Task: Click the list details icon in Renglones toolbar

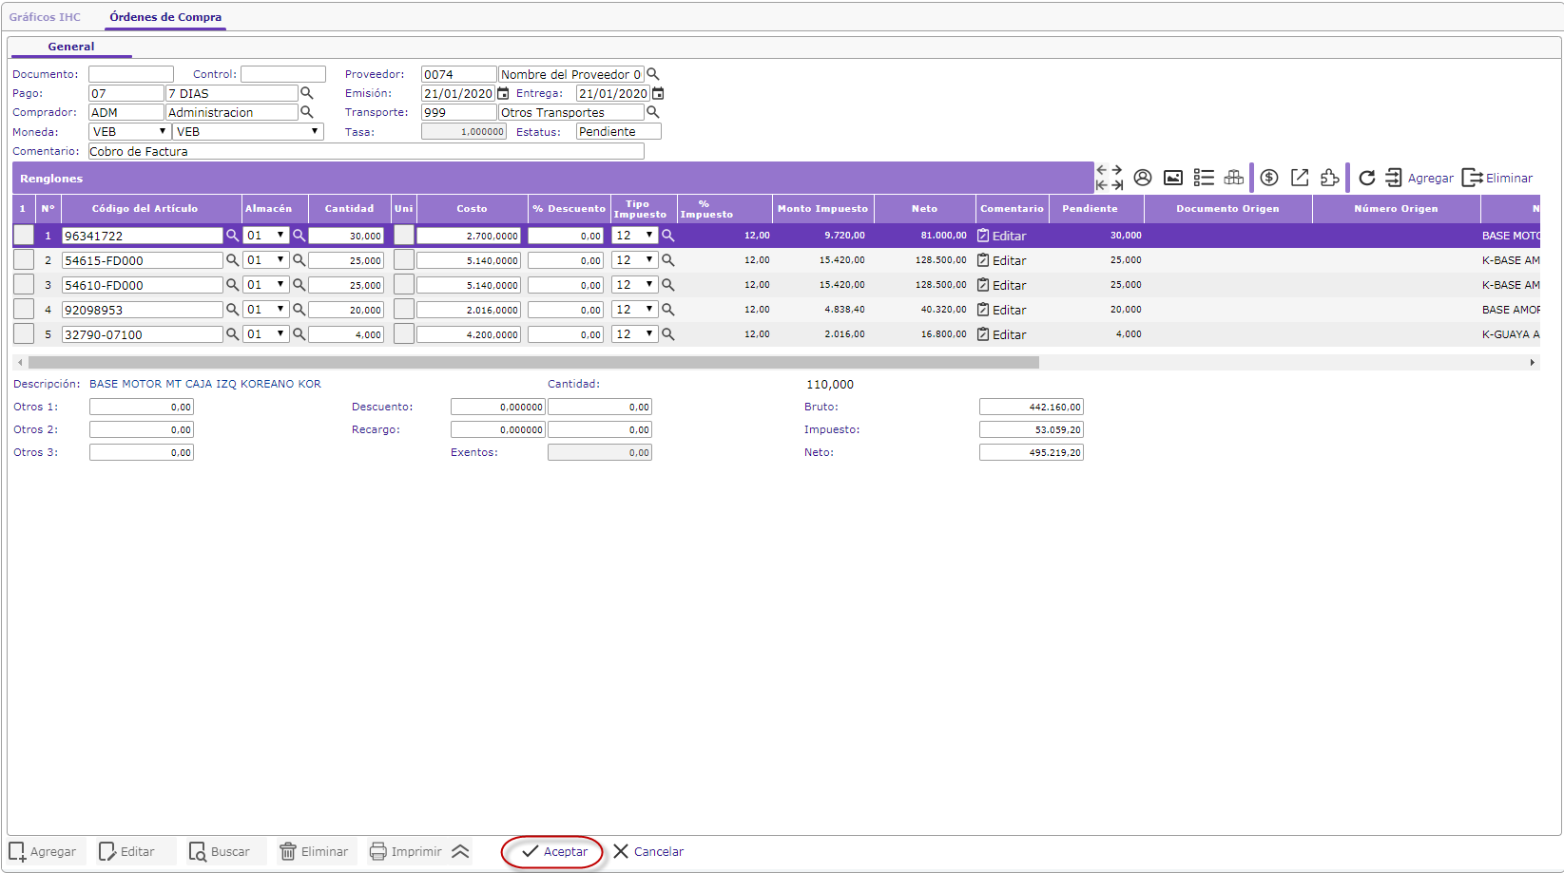Action: [x=1204, y=178]
